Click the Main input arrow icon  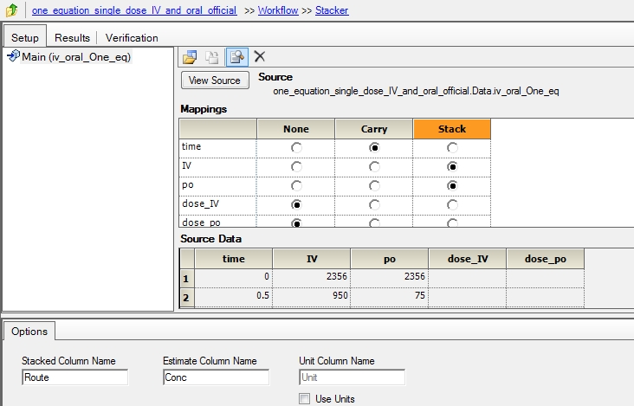(13, 55)
